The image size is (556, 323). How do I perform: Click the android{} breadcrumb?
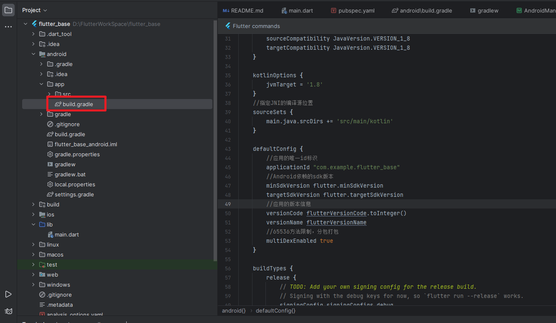pos(234,310)
